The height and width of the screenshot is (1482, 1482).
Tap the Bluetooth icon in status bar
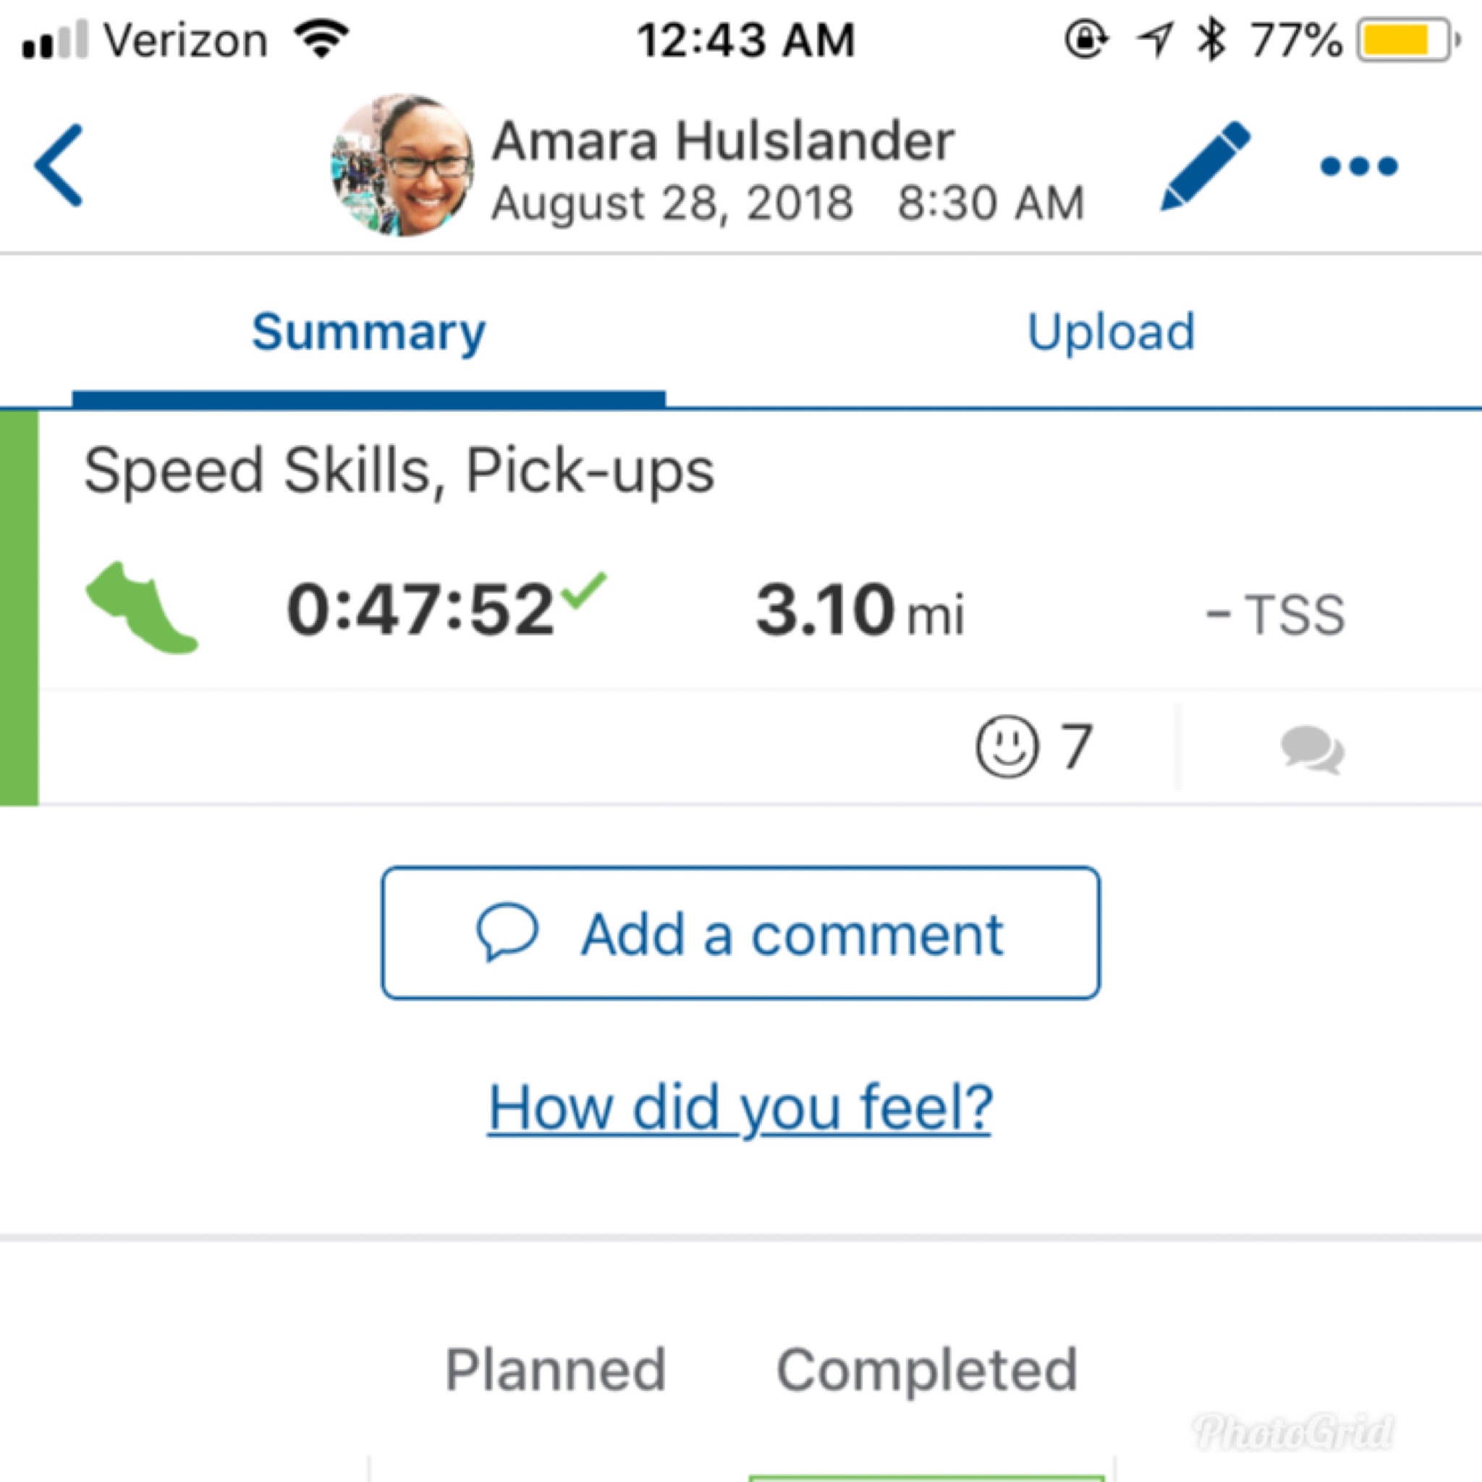click(1211, 39)
